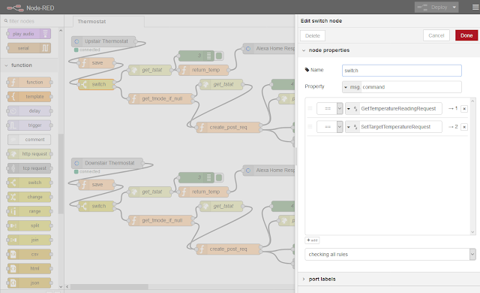This screenshot has width=480, height=293.
Task: Select the trigger palette node
Action: (x=29, y=125)
